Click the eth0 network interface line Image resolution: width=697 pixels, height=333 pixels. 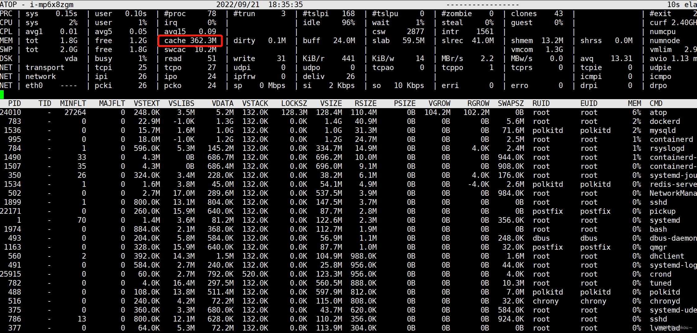(34, 85)
